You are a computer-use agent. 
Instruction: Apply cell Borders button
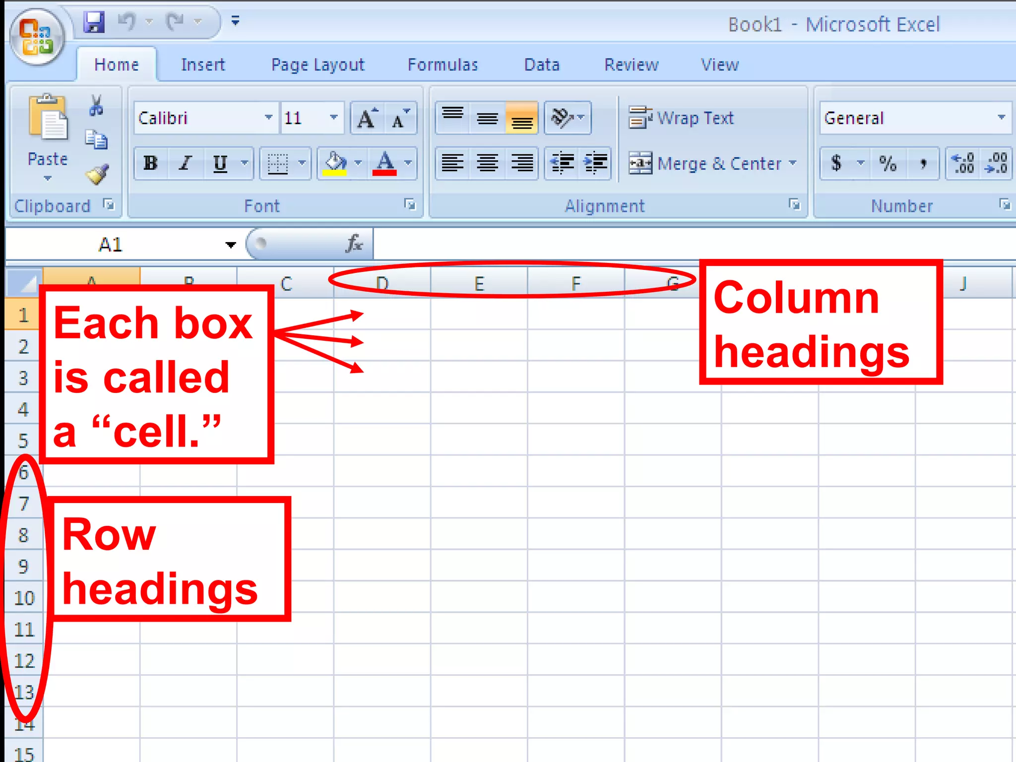(x=278, y=163)
